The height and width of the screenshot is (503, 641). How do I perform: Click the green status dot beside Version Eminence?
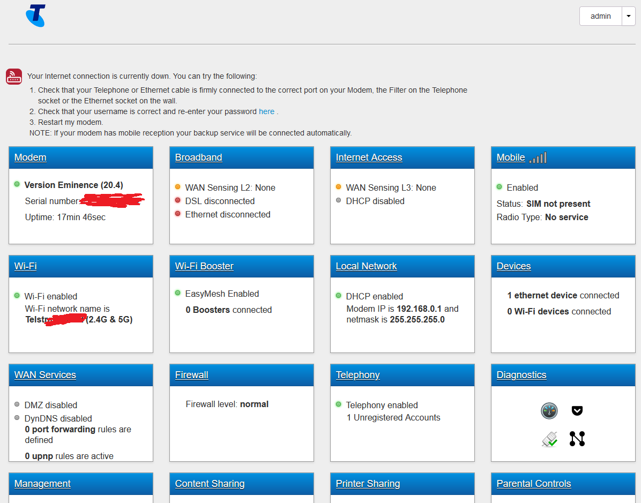[17, 184]
